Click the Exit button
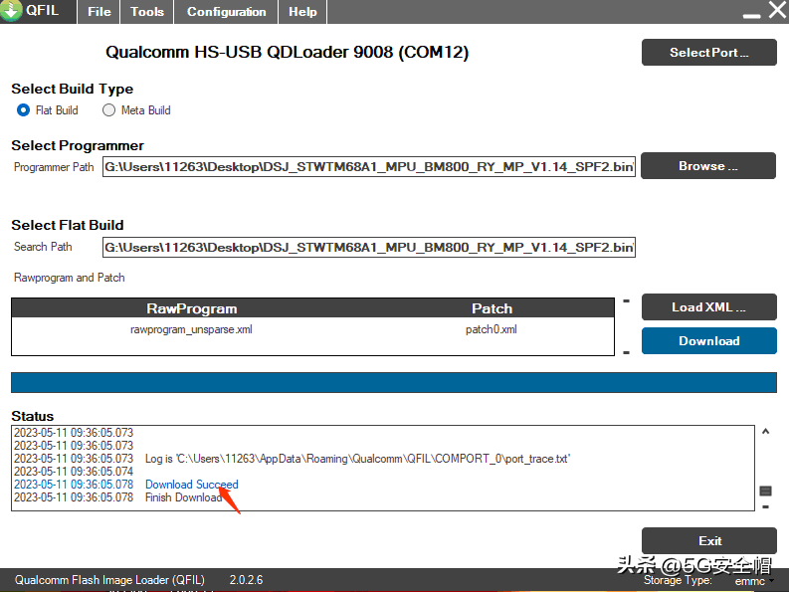The image size is (789, 592). pyautogui.click(x=709, y=540)
